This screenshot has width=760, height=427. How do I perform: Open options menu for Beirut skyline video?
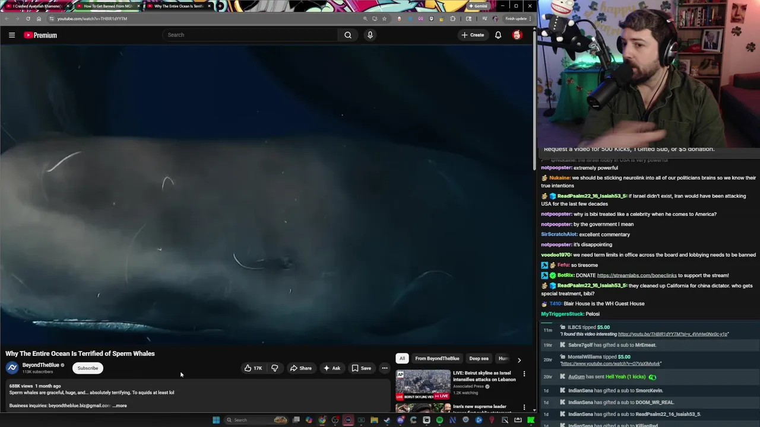point(524,374)
